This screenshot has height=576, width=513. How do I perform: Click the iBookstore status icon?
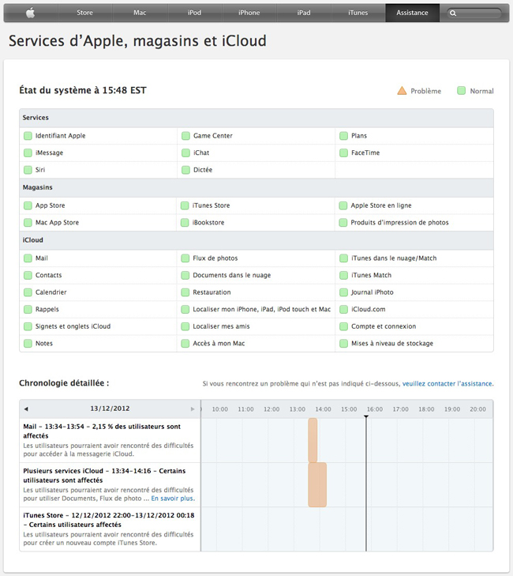185,223
